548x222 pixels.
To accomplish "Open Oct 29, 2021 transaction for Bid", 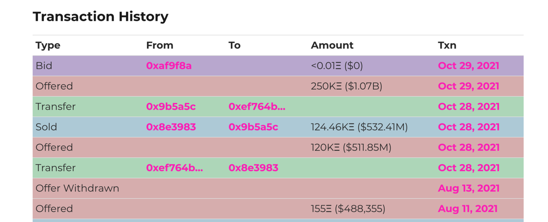I will point(468,66).
